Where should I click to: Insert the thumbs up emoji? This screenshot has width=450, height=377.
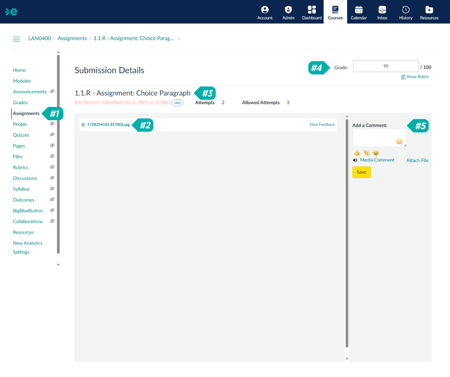point(357,153)
